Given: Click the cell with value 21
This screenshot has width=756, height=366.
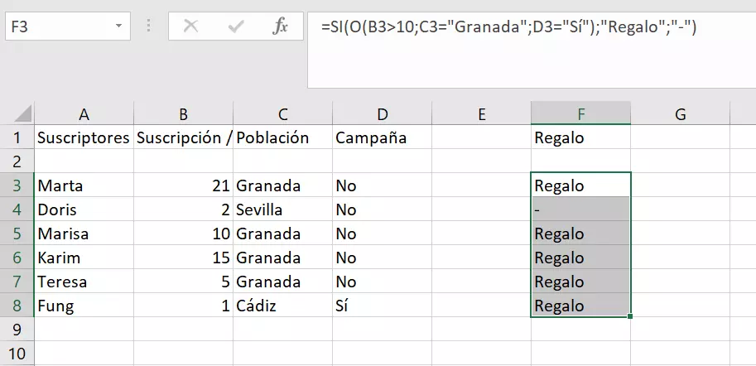Looking at the screenshot, I should [183, 185].
